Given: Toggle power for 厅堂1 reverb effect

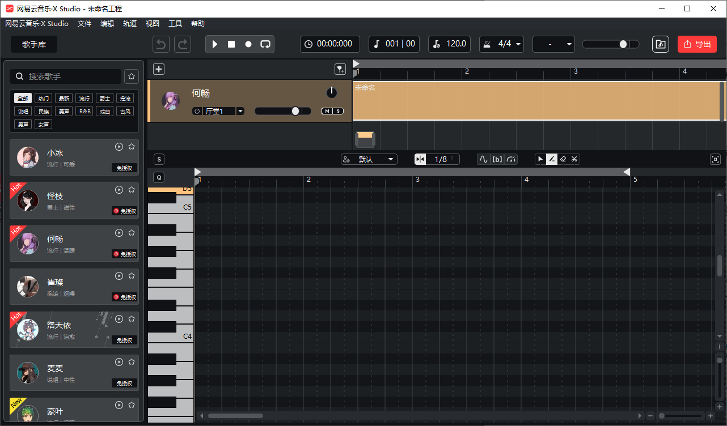Looking at the screenshot, I should click(197, 111).
